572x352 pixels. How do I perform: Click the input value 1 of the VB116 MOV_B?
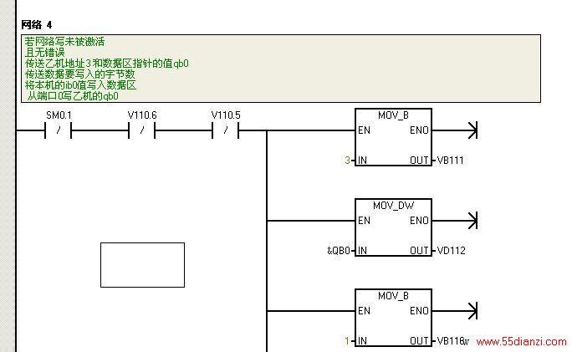click(347, 341)
